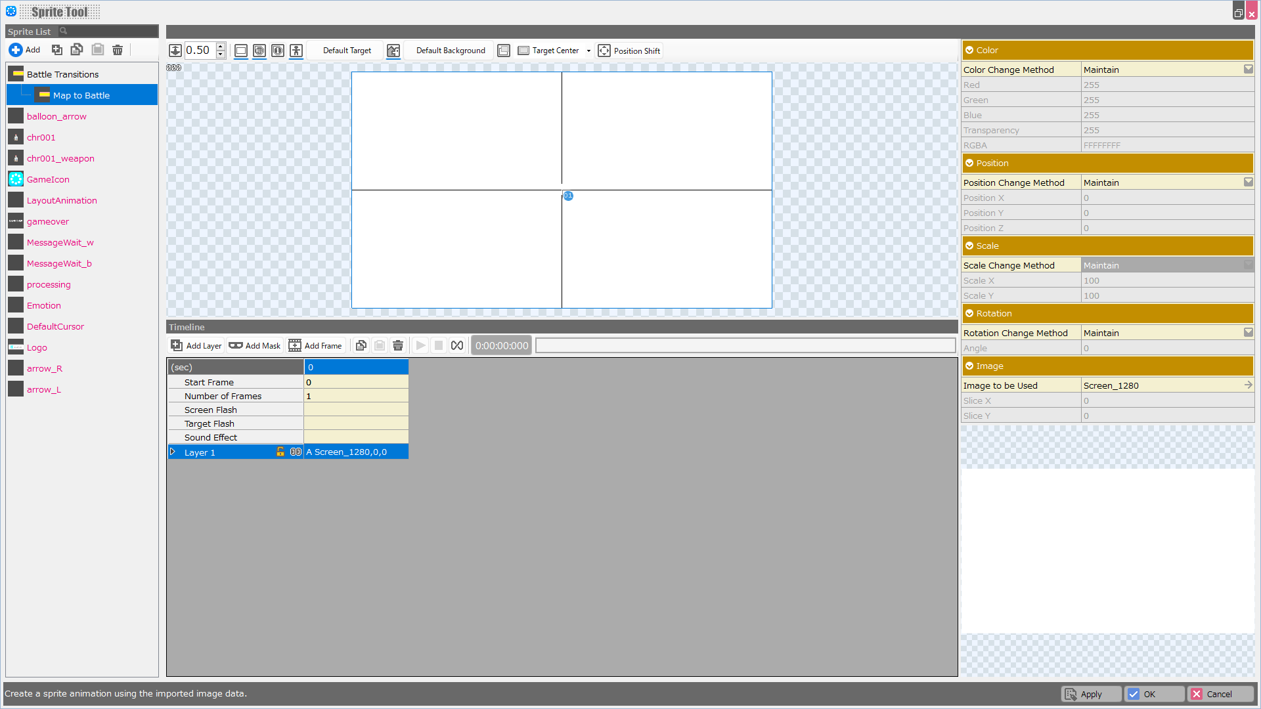Viewport: 1261px width, 709px height.
Task: Toggle the loop playback infinity icon
Action: tap(457, 345)
